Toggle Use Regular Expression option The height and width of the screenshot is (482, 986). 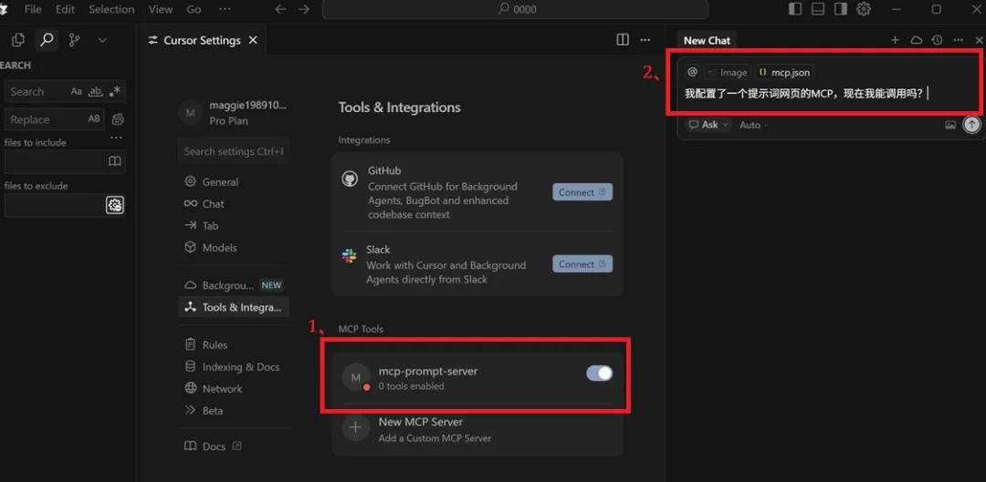pos(114,92)
